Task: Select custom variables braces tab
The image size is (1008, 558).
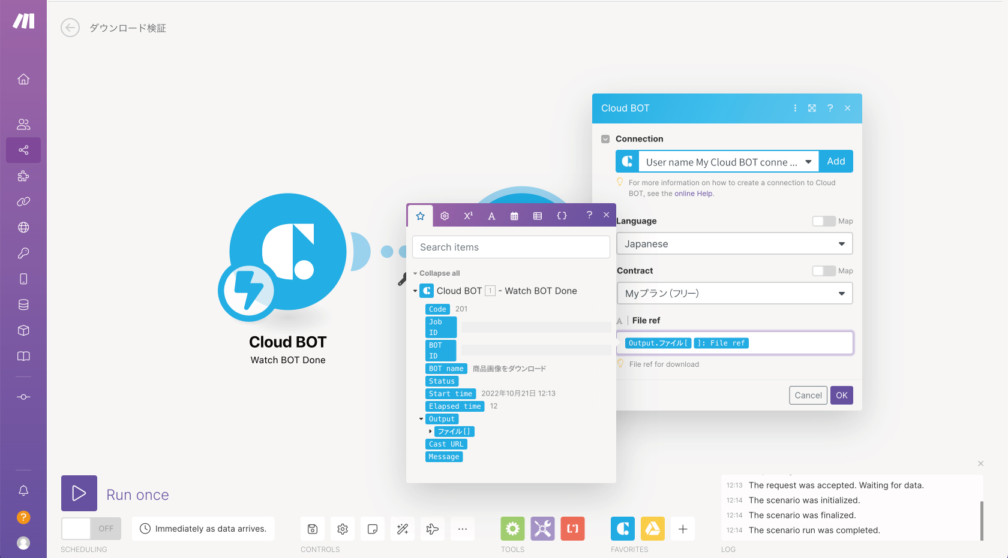Action: coord(562,216)
